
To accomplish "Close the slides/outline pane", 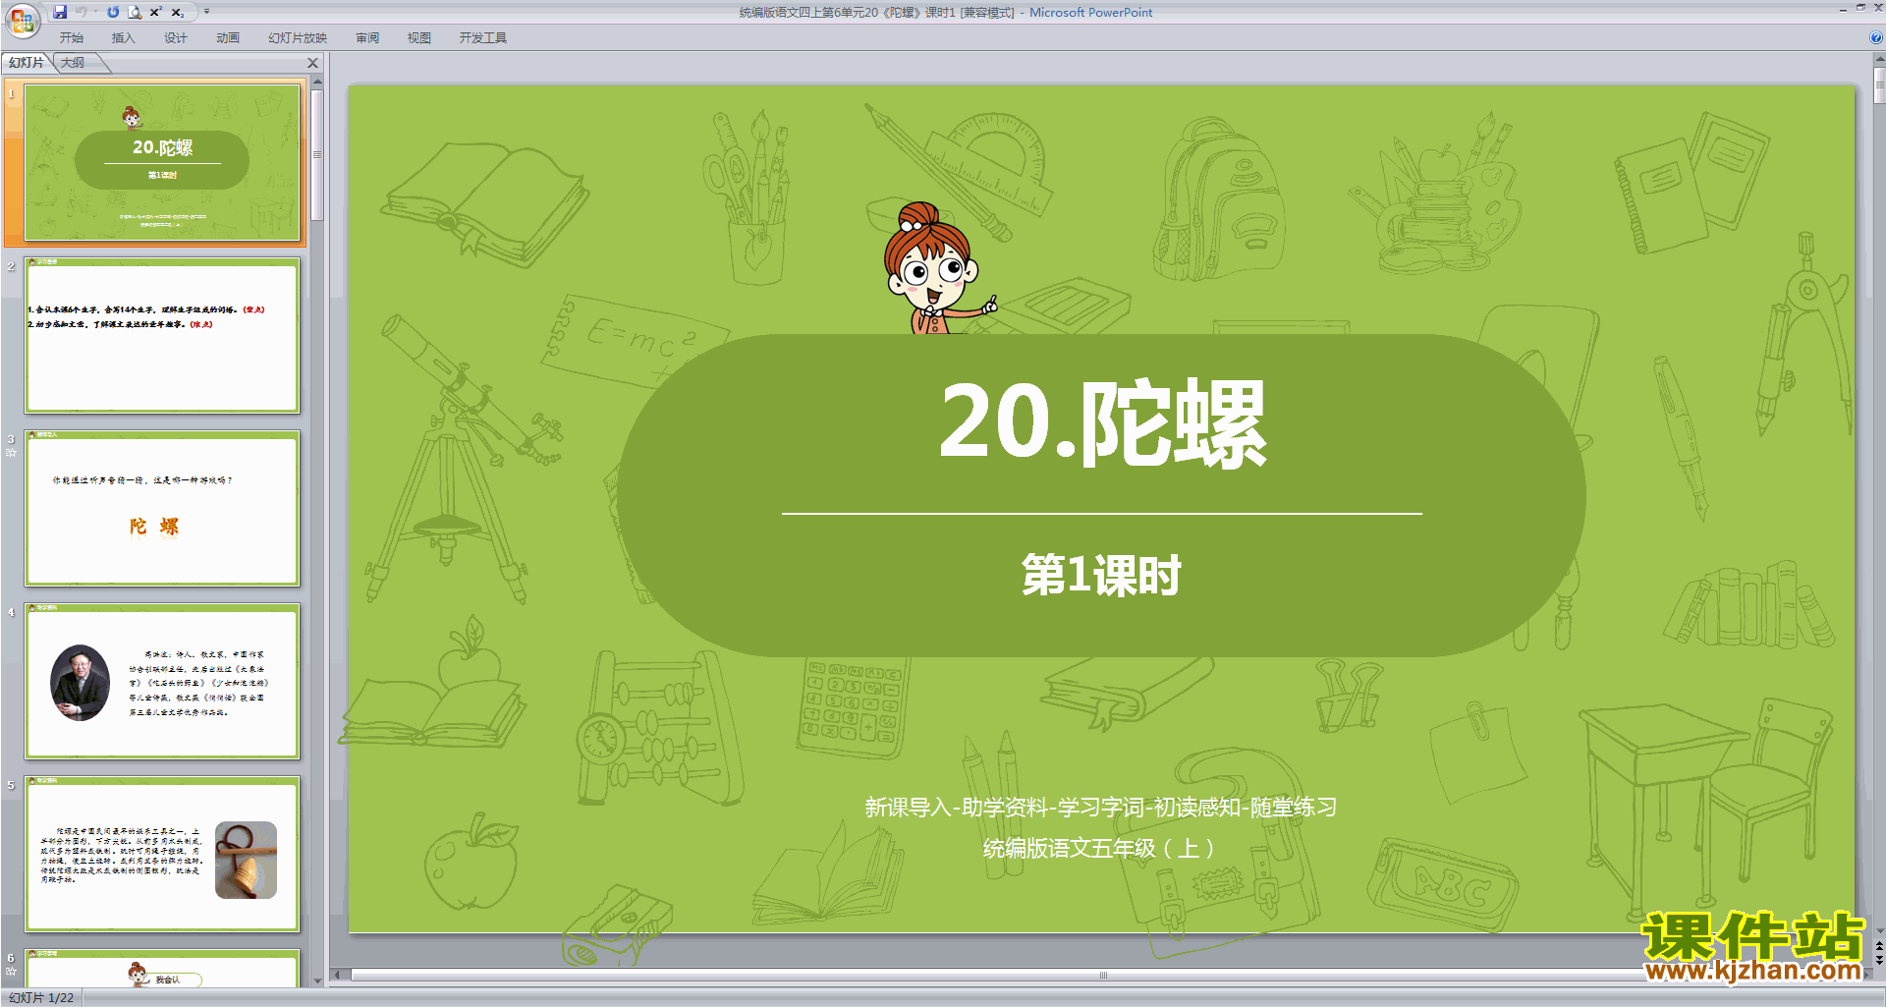I will pos(313,63).
